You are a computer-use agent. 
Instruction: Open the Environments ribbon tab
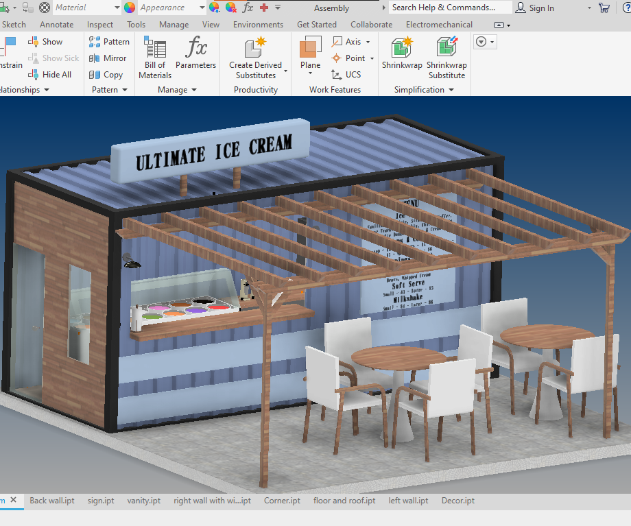tap(258, 25)
